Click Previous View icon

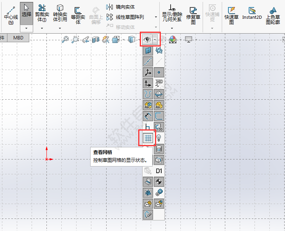[85, 39]
